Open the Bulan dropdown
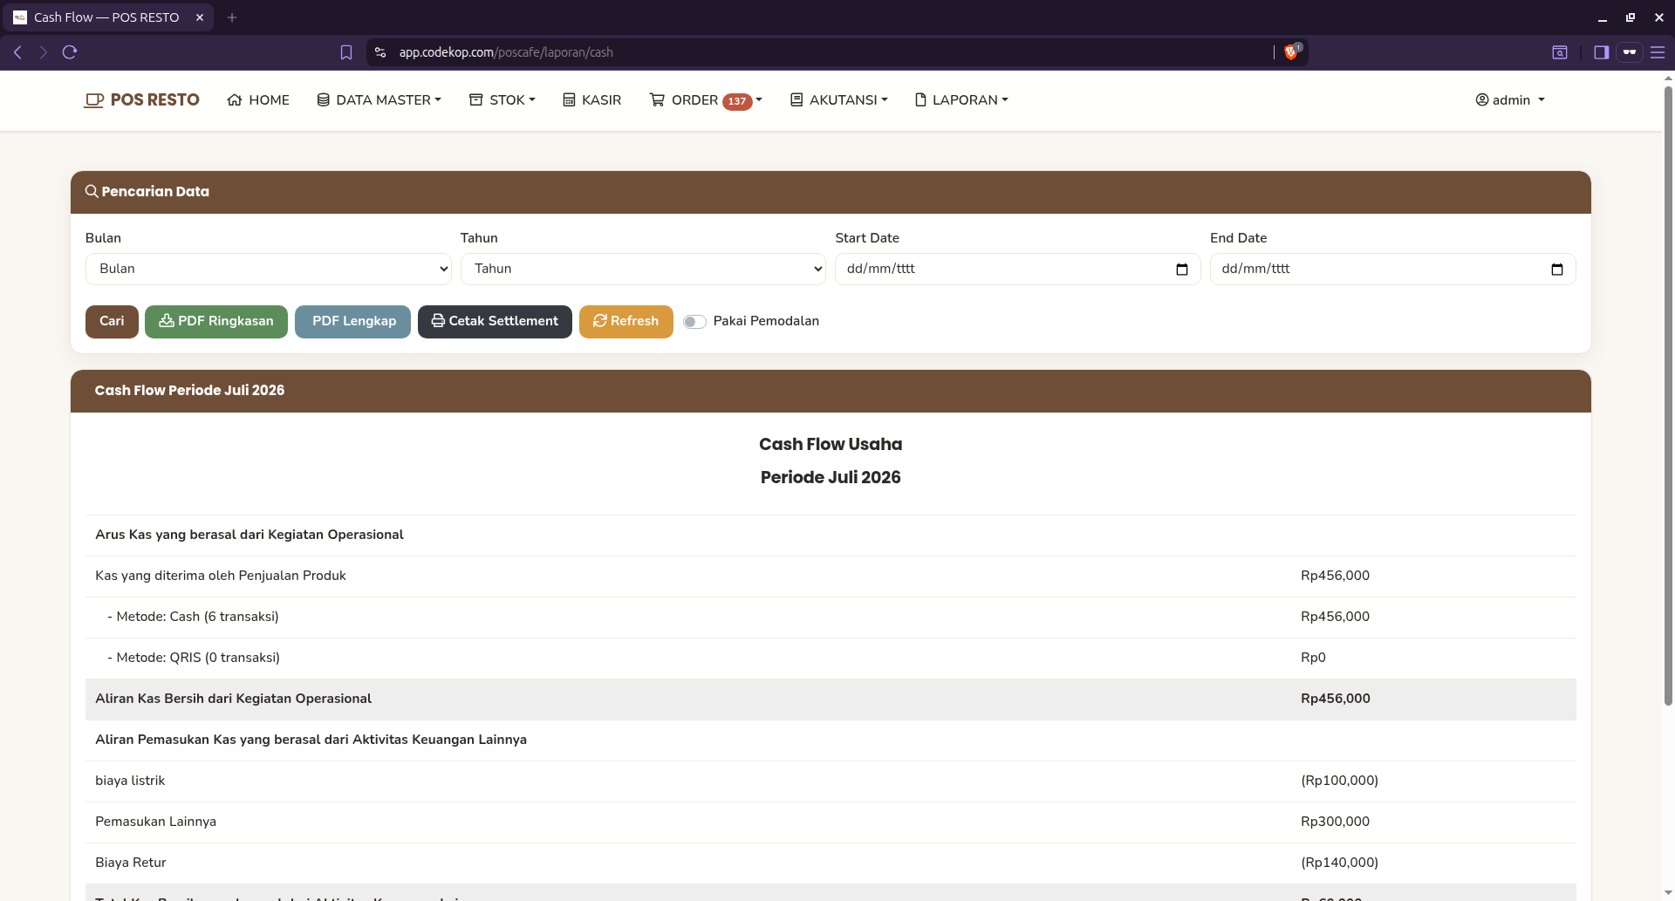 [268, 269]
